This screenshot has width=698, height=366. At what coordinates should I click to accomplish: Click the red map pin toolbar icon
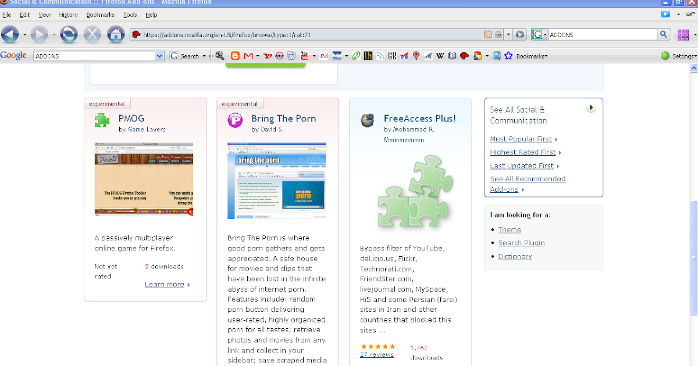tap(416, 56)
